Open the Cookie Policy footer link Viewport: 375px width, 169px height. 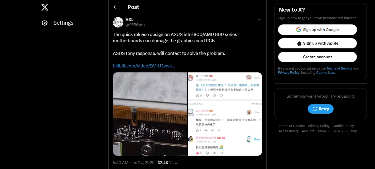343,126
